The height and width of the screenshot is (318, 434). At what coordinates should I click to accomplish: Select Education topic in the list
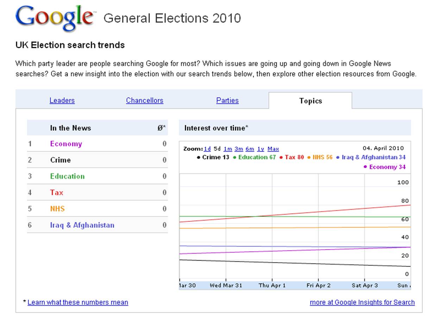coord(67,176)
